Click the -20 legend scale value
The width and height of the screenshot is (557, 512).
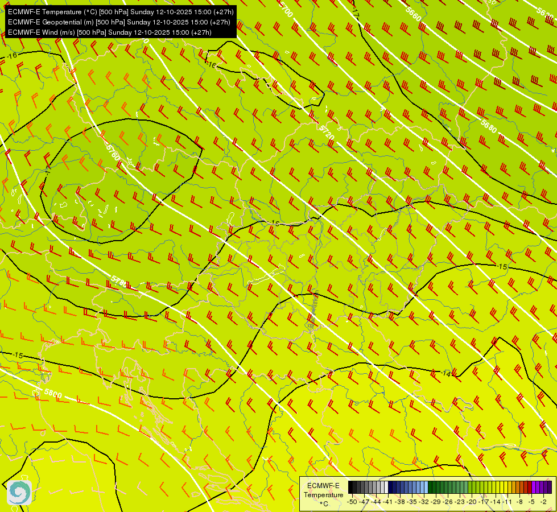point(472,502)
